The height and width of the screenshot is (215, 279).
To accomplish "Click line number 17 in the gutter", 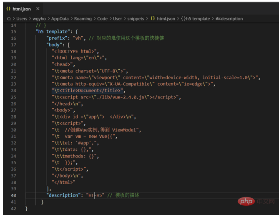I will 13,45.
